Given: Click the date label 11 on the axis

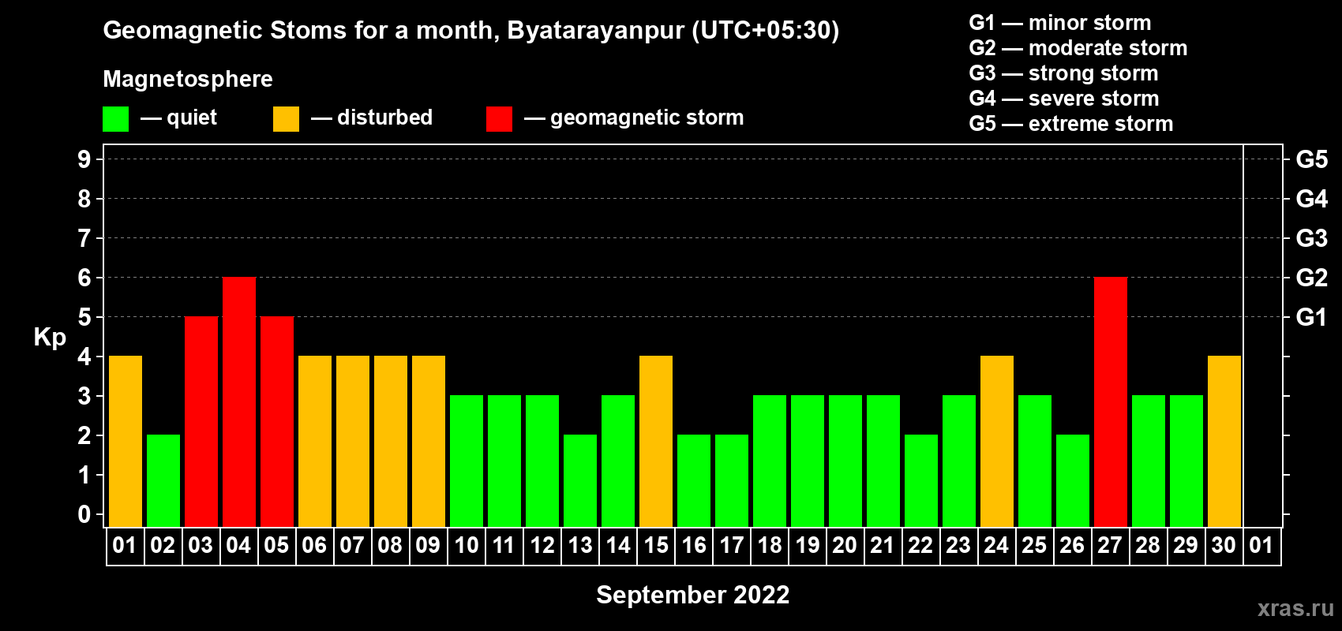Looking at the screenshot, I should click(504, 545).
